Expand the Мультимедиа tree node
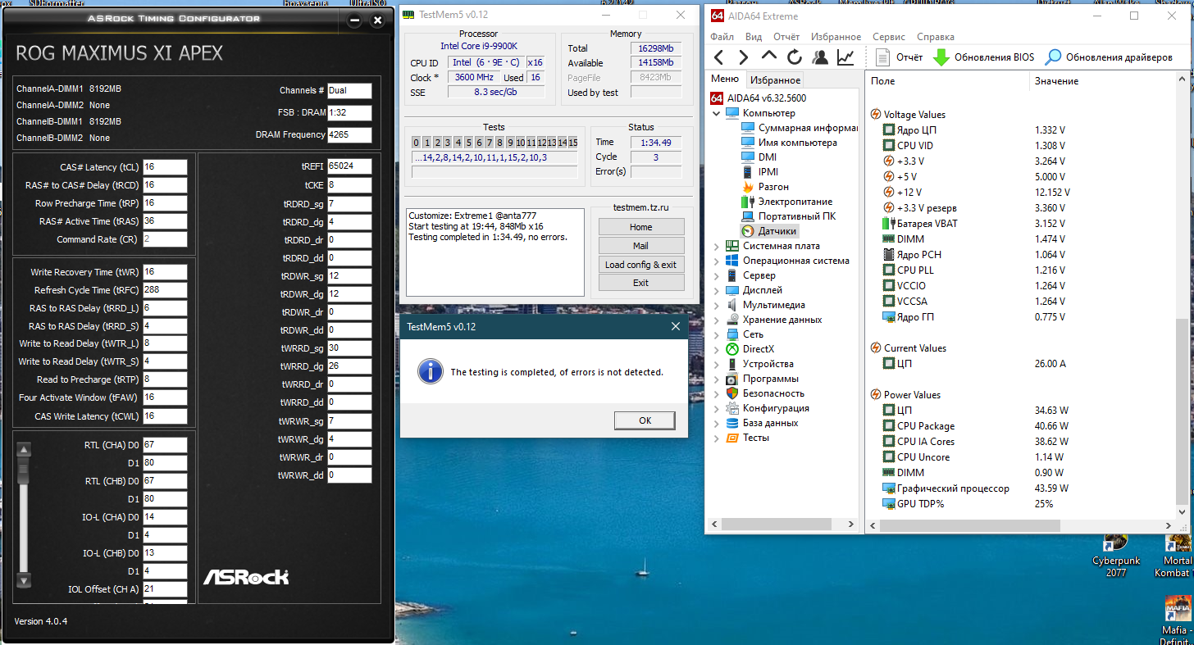The height and width of the screenshot is (645, 1194). pos(717,305)
